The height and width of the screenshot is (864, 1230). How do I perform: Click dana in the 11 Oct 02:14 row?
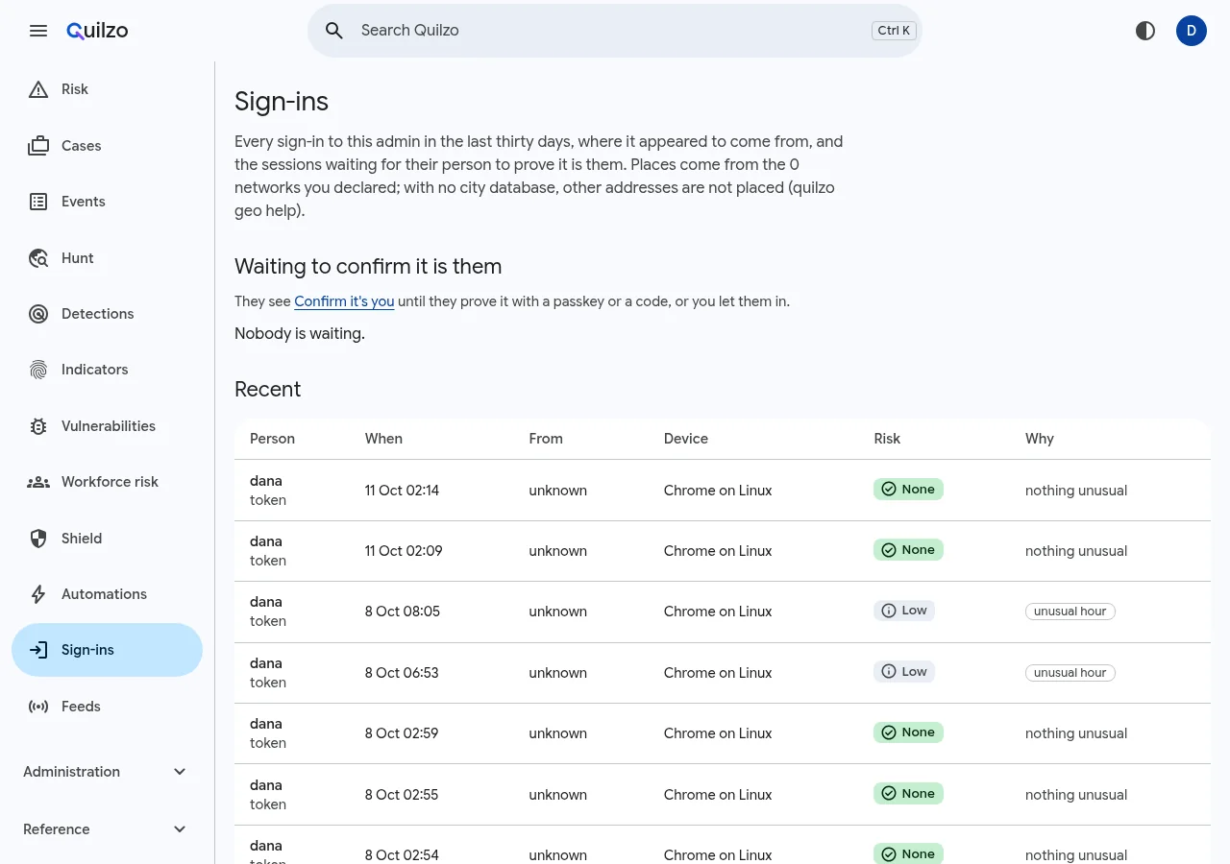tap(266, 481)
